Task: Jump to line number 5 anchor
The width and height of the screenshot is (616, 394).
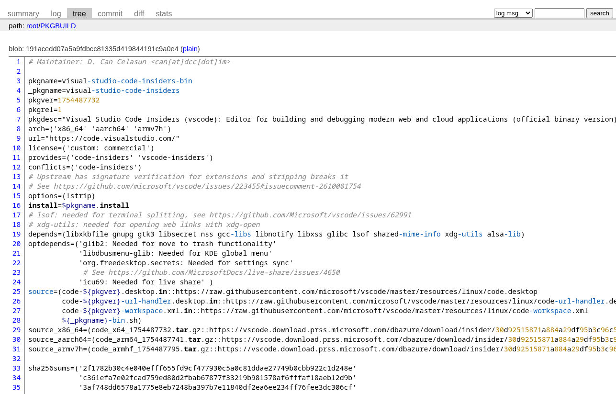Action: coord(19,100)
